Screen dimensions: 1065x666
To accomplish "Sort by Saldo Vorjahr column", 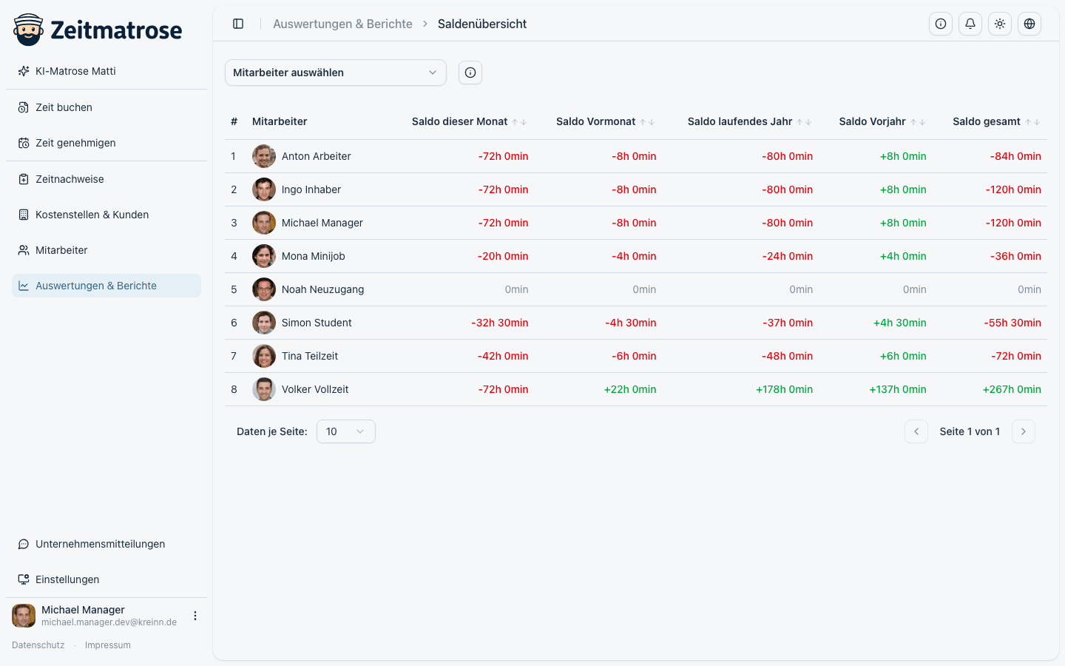I will pyautogui.click(x=882, y=121).
